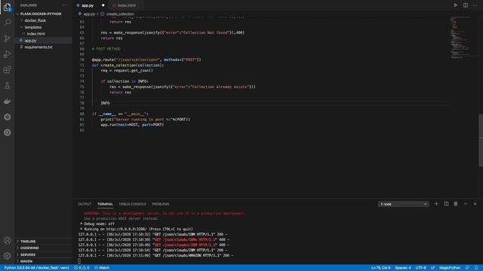
Task: Open the Run and Debug view
Action: (x=8, y=54)
